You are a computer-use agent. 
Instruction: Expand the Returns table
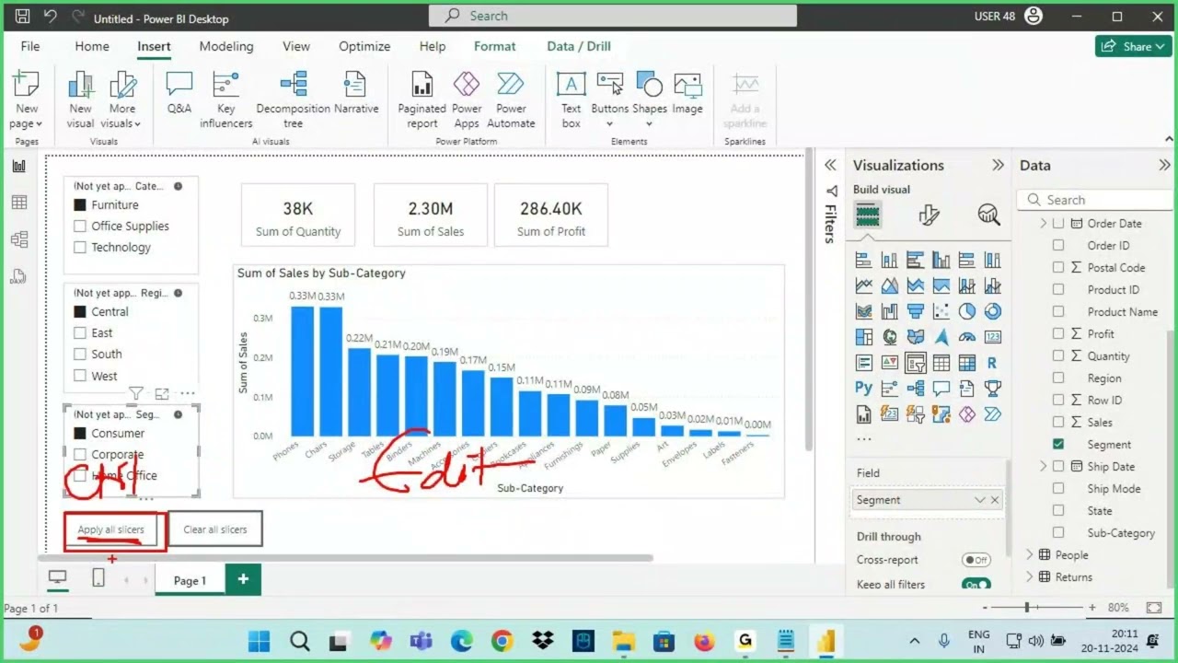pyautogui.click(x=1030, y=577)
